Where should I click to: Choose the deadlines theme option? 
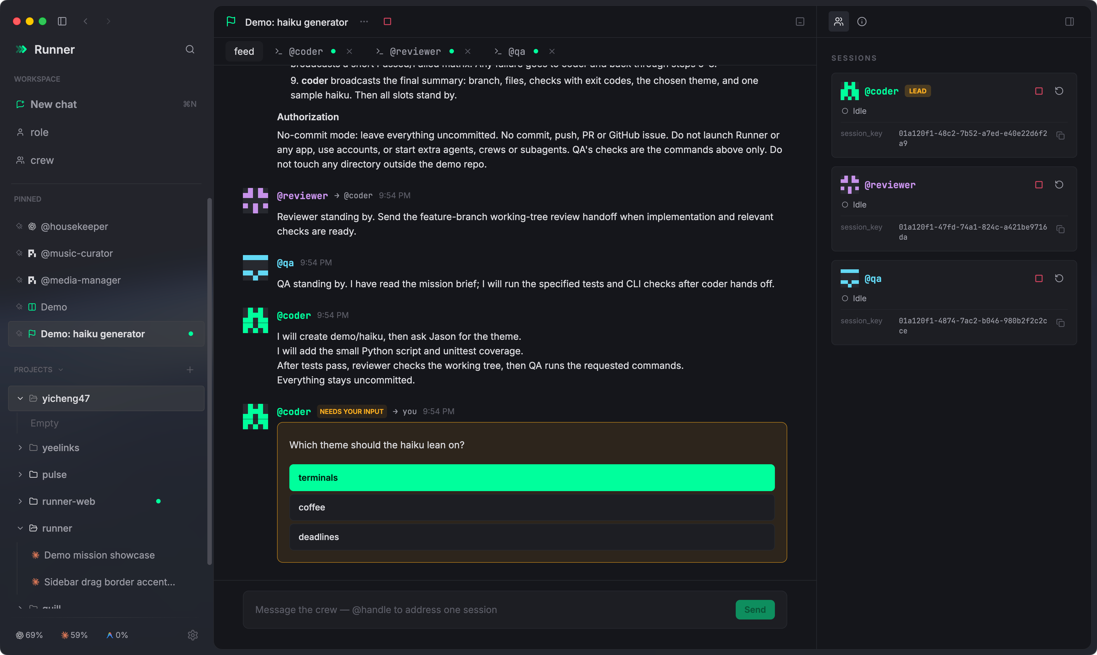[532, 537]
